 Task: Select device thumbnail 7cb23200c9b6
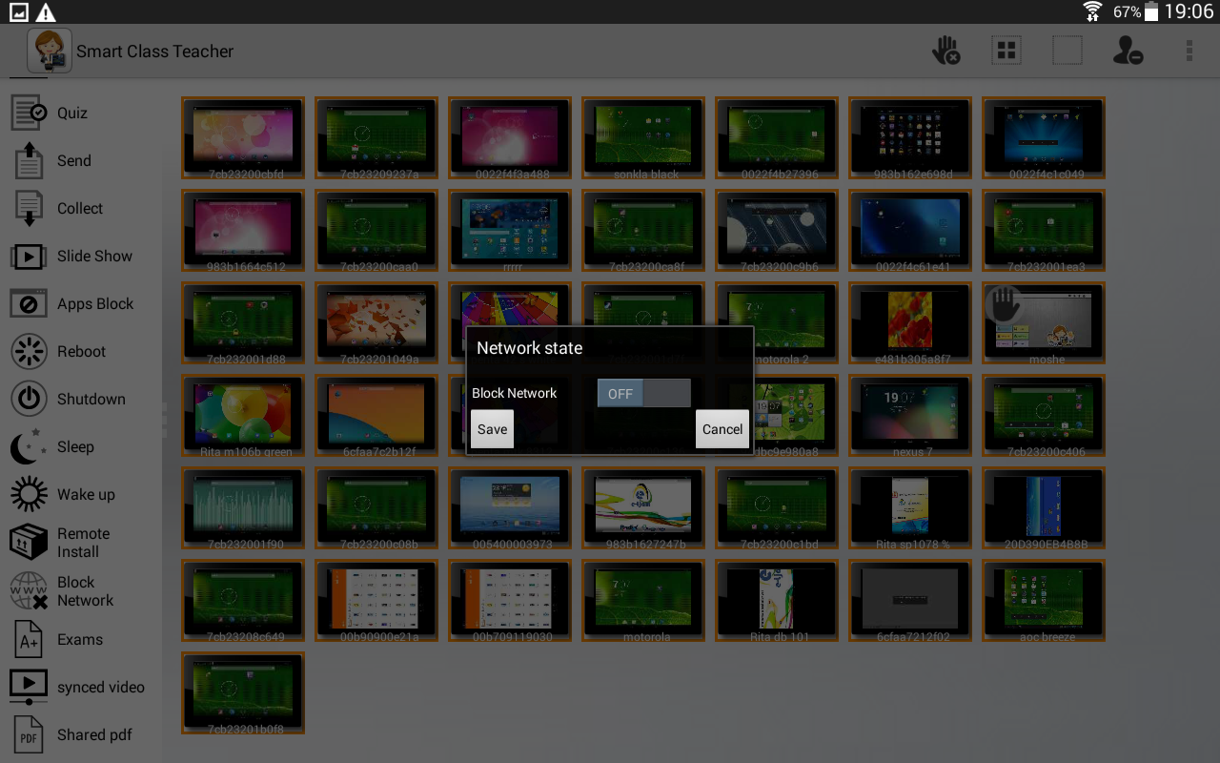coord(777,230)
